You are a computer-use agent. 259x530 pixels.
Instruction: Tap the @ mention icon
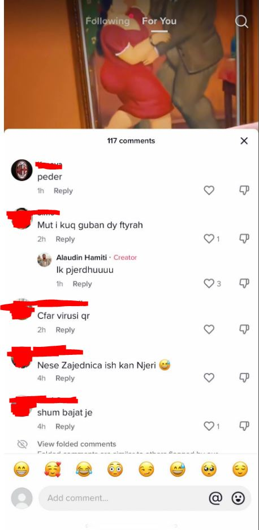point(215,498)
